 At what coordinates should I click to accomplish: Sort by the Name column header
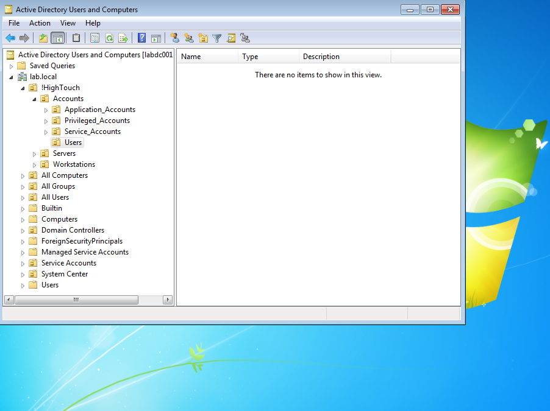(208, 57)
